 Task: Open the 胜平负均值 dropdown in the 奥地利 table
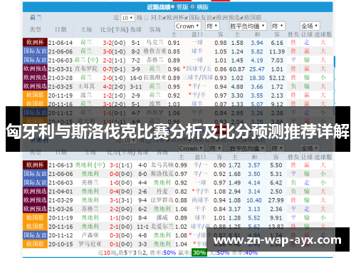248,148
